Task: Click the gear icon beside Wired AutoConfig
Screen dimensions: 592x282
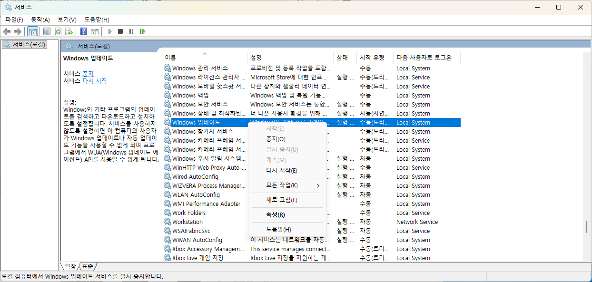Action: tap(167, 176)
